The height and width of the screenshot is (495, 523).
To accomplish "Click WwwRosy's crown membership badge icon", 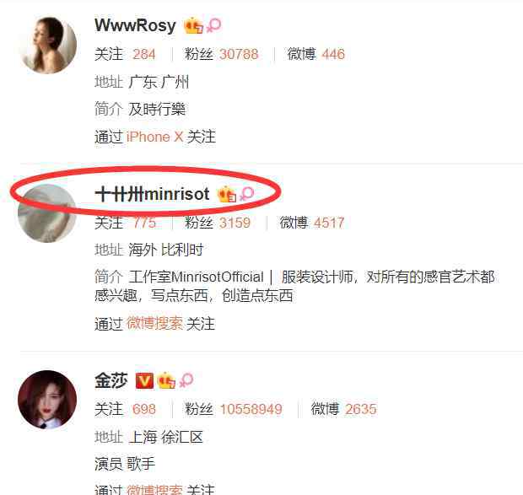I will pyautogui.click(x=193, y=25).
